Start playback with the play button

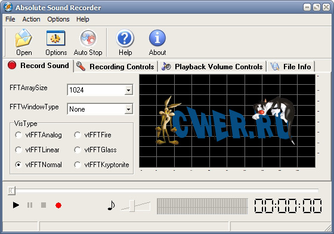click(x=16, y=205)
